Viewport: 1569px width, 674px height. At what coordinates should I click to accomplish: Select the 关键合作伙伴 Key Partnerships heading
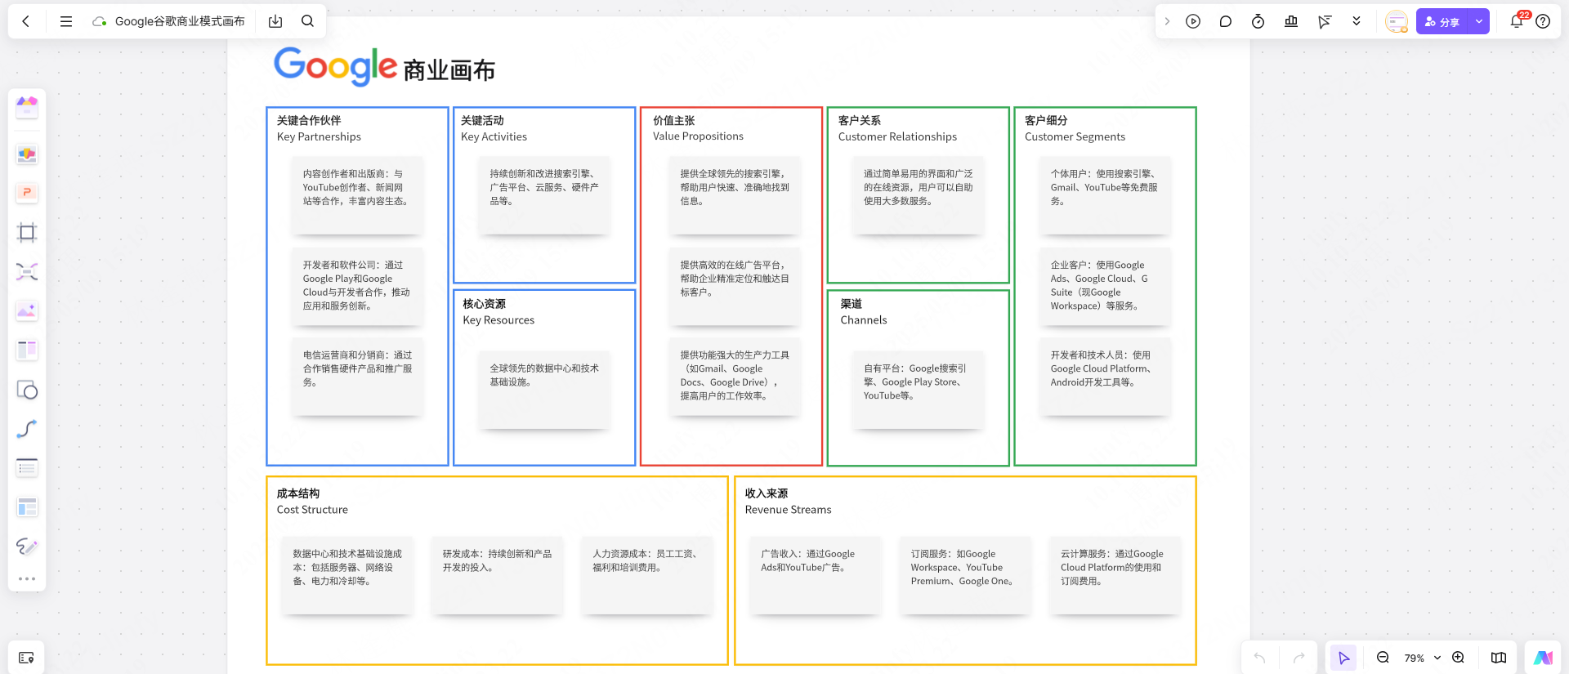pyautogui.click(x=319, y=128)
